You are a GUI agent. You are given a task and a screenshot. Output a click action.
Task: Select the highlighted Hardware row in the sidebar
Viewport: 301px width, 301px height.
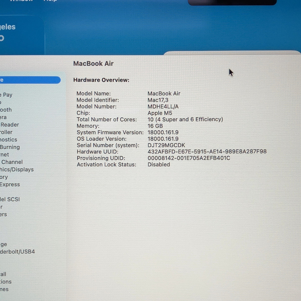tap(30, 80)
